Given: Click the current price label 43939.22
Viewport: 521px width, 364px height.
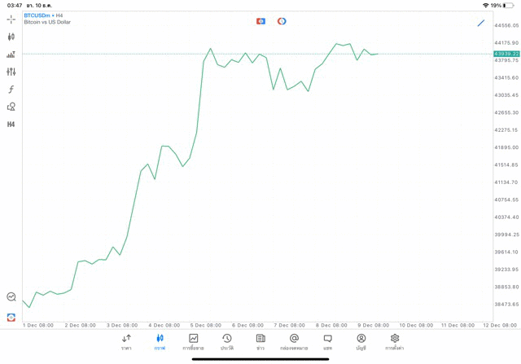Looking at the screenshot, I should coord(506,54).
